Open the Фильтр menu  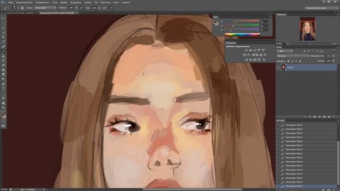coord(88,2)
